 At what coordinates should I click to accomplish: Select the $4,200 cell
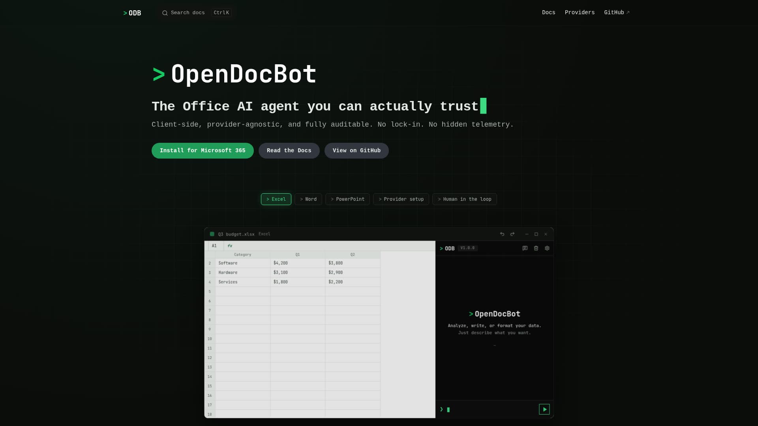(298, 263)
